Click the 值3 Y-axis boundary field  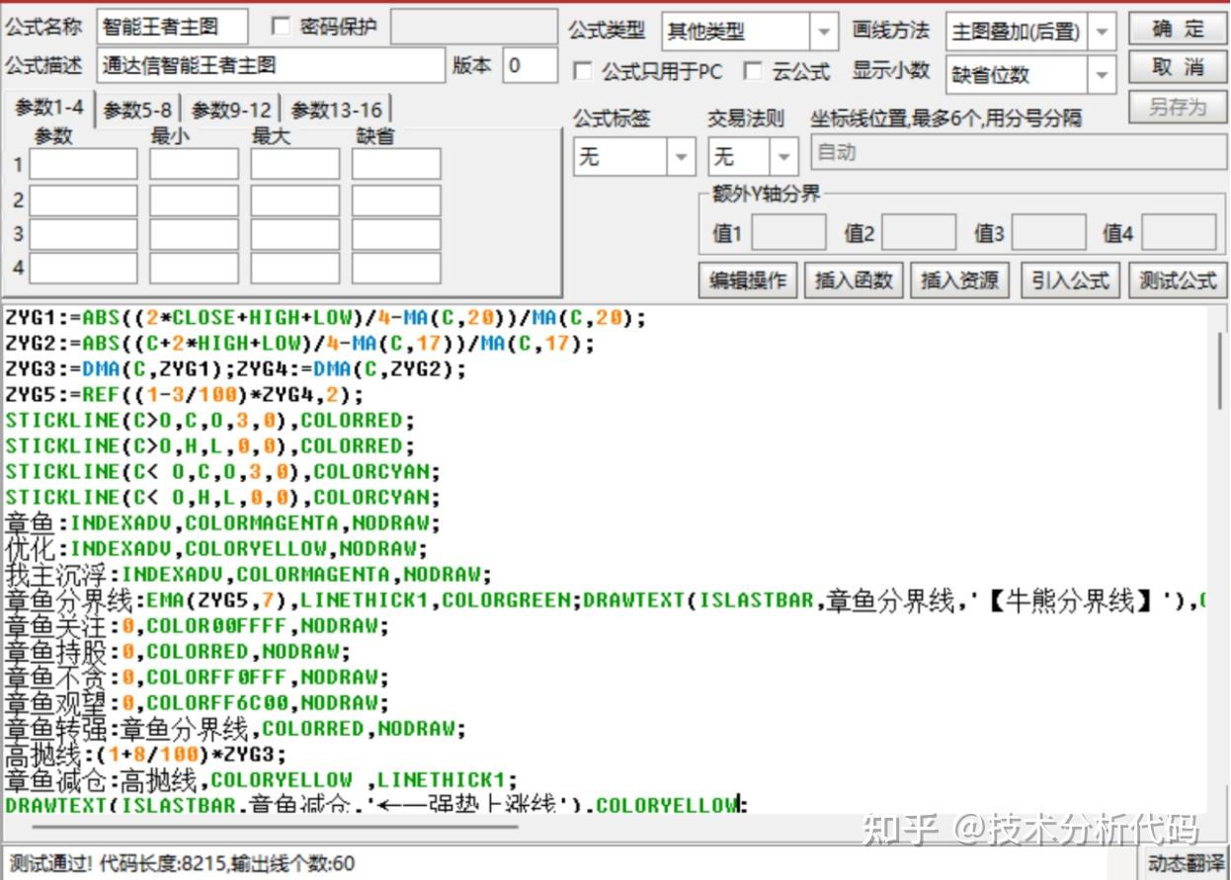[x=1048, y=232]
